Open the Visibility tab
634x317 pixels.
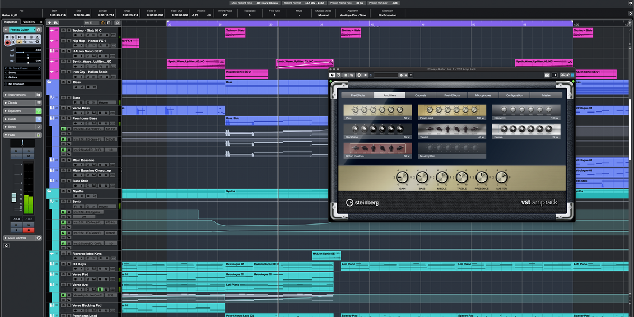(30, 22)
